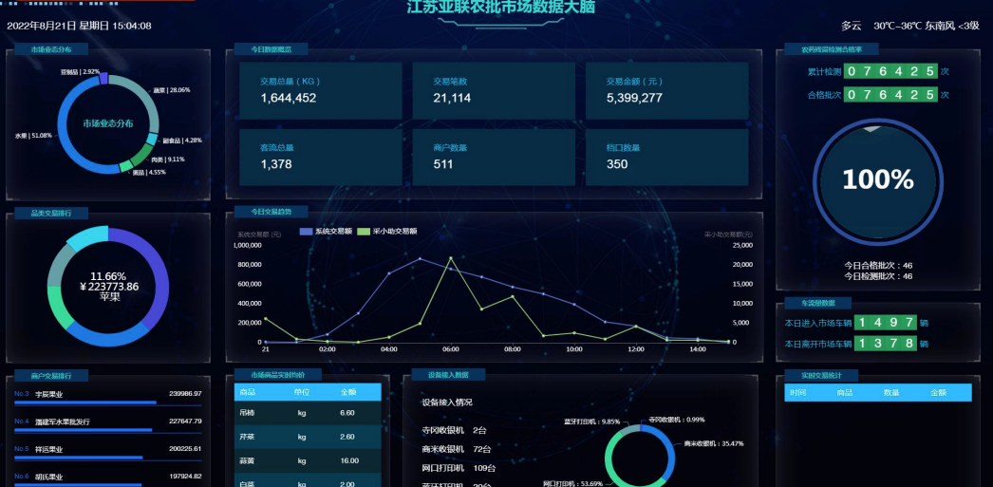
Task: Click the 多云 30℃~36℃ weather display
Action: [x=909, y=26]
